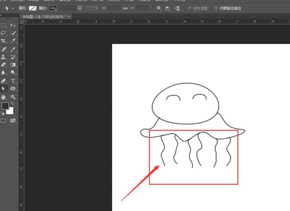Enable the 约束路径拖动 checkbox
Screen dimensions: 290x211
tap(216, 8)
